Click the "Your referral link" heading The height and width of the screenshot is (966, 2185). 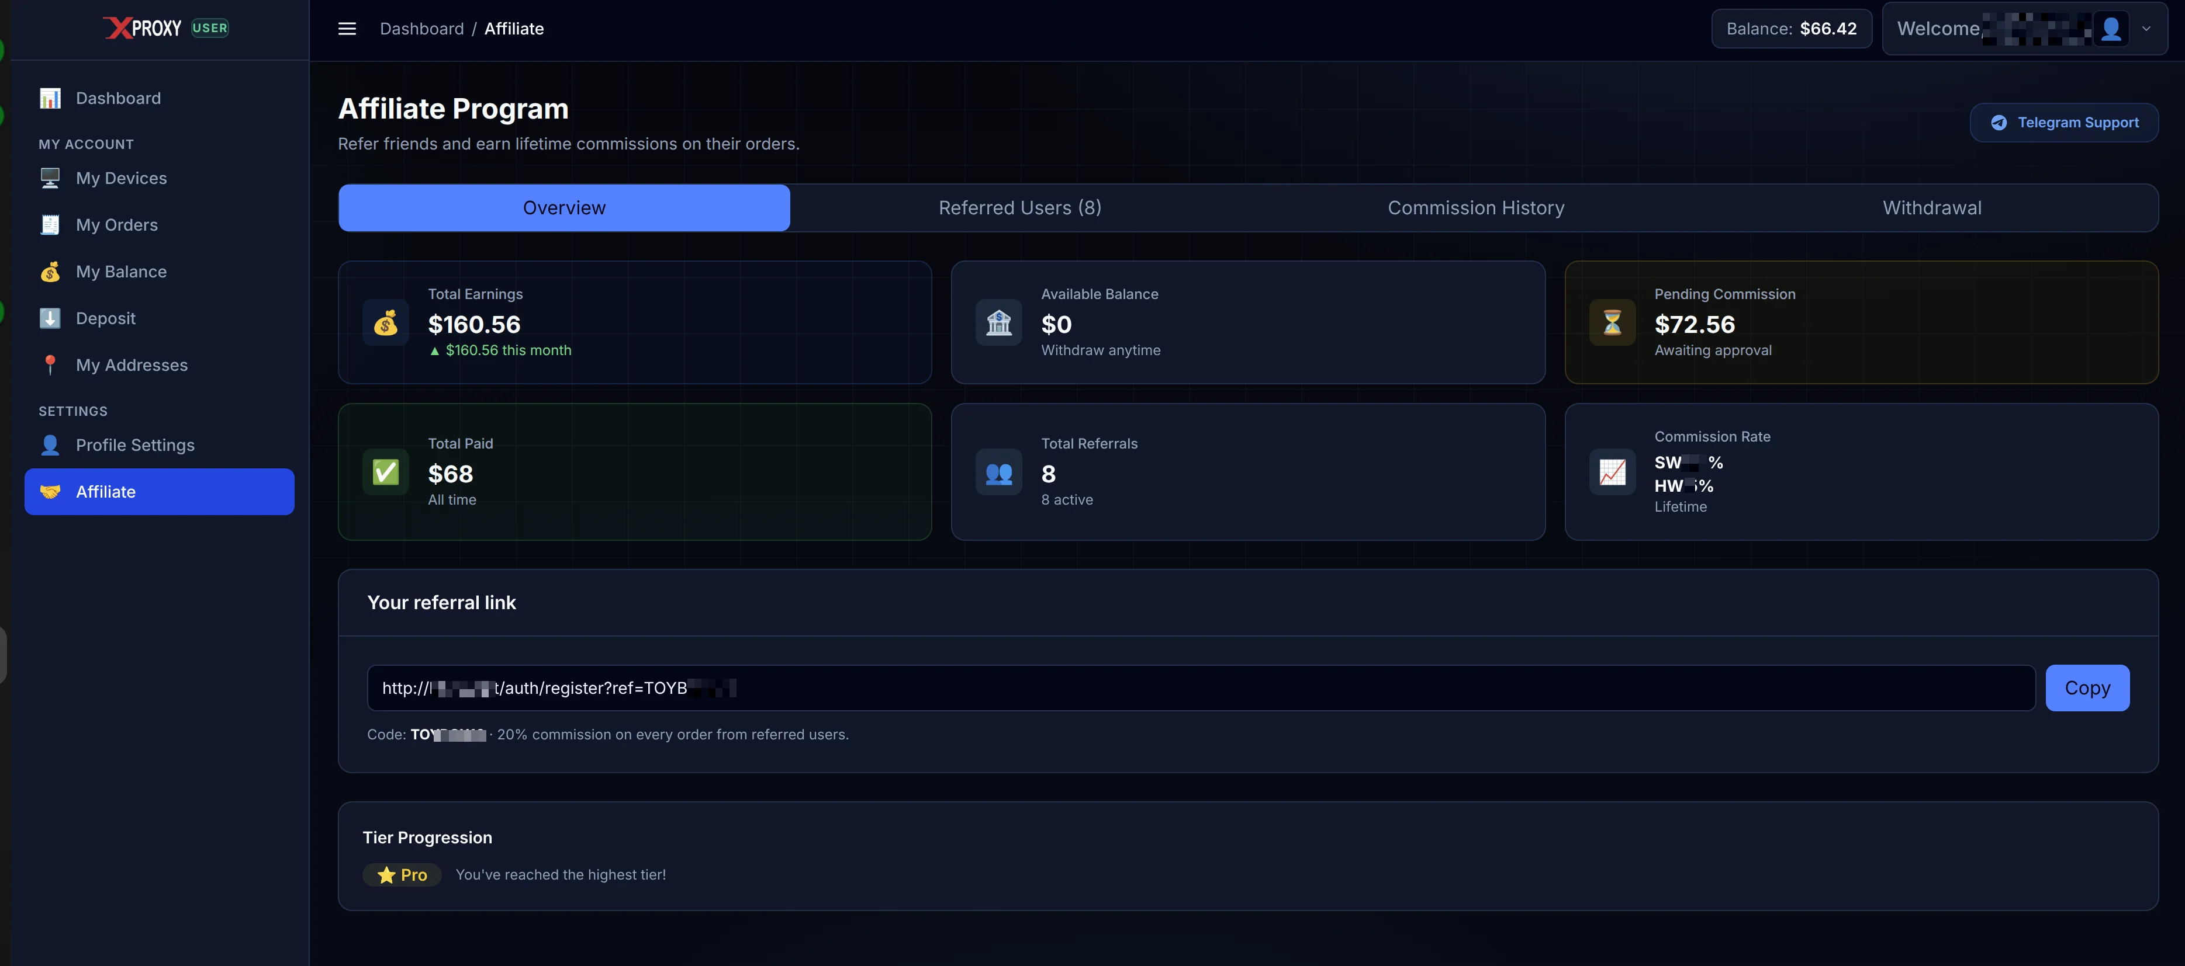point(441,603)
